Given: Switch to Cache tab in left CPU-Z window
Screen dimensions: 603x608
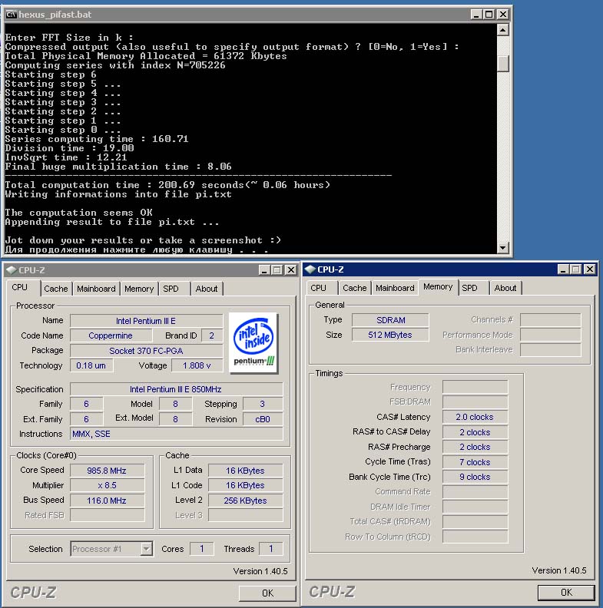Looking at the screenshot, I should tap(56, 289).
